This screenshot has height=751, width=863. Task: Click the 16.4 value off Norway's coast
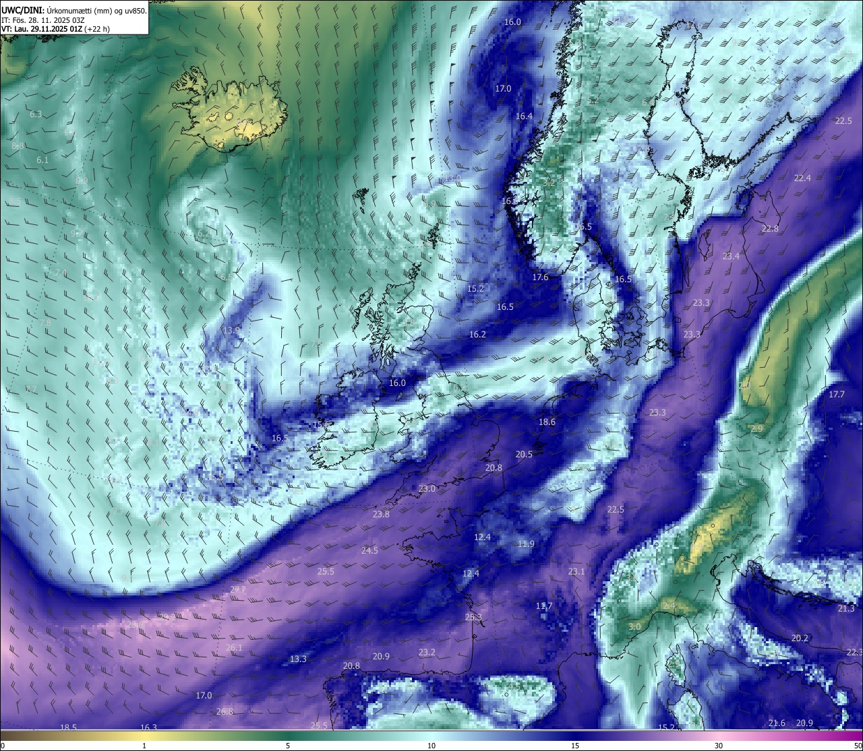[x=524, y=117]
